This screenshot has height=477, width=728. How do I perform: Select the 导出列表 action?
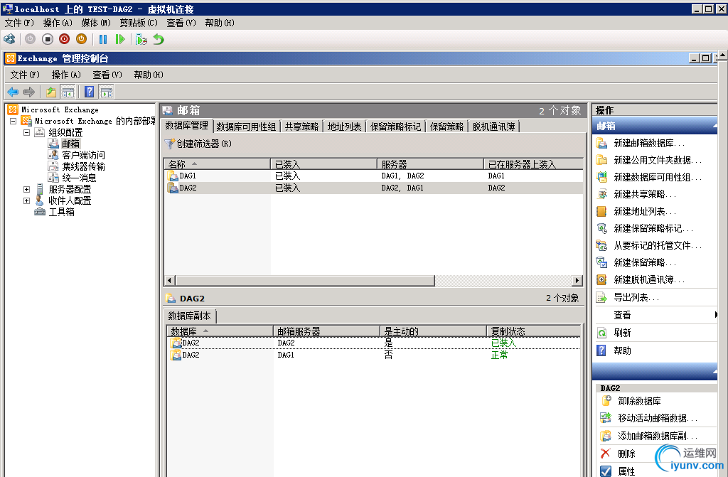point(636,297)
